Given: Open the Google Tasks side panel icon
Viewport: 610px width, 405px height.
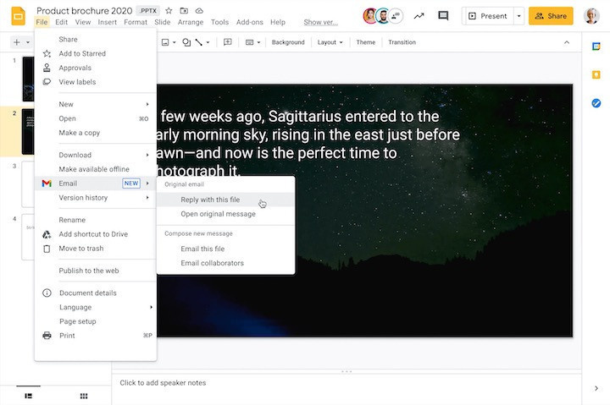Looking at the screenshot, I should pos(596,103).
